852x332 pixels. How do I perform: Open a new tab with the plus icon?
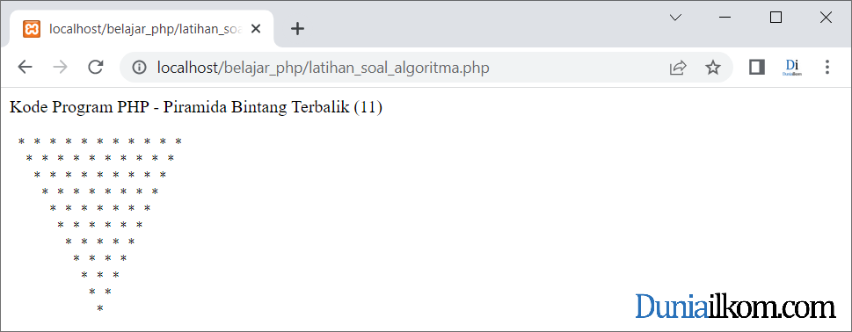(x=297, y=29)
